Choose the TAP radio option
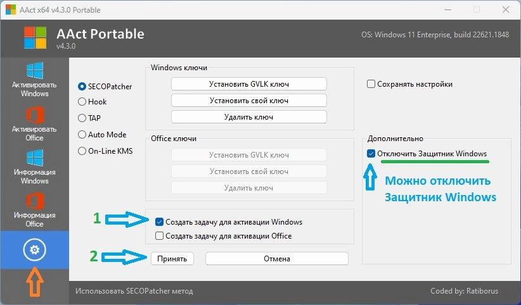The image size is (521, 305). click(x=82, y=118)
